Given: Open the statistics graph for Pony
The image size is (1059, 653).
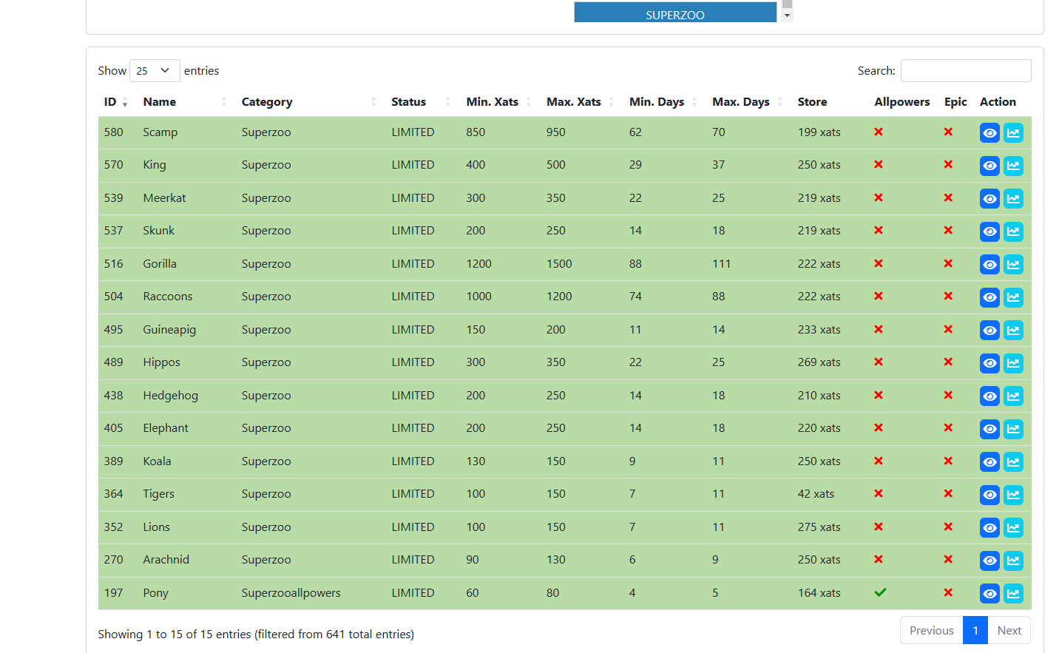Looking at the screenshot, I should click(1013, 593).
